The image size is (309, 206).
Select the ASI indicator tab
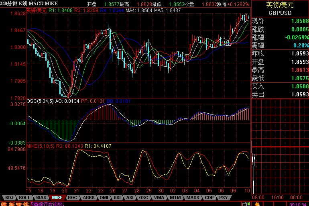(130, 198)
